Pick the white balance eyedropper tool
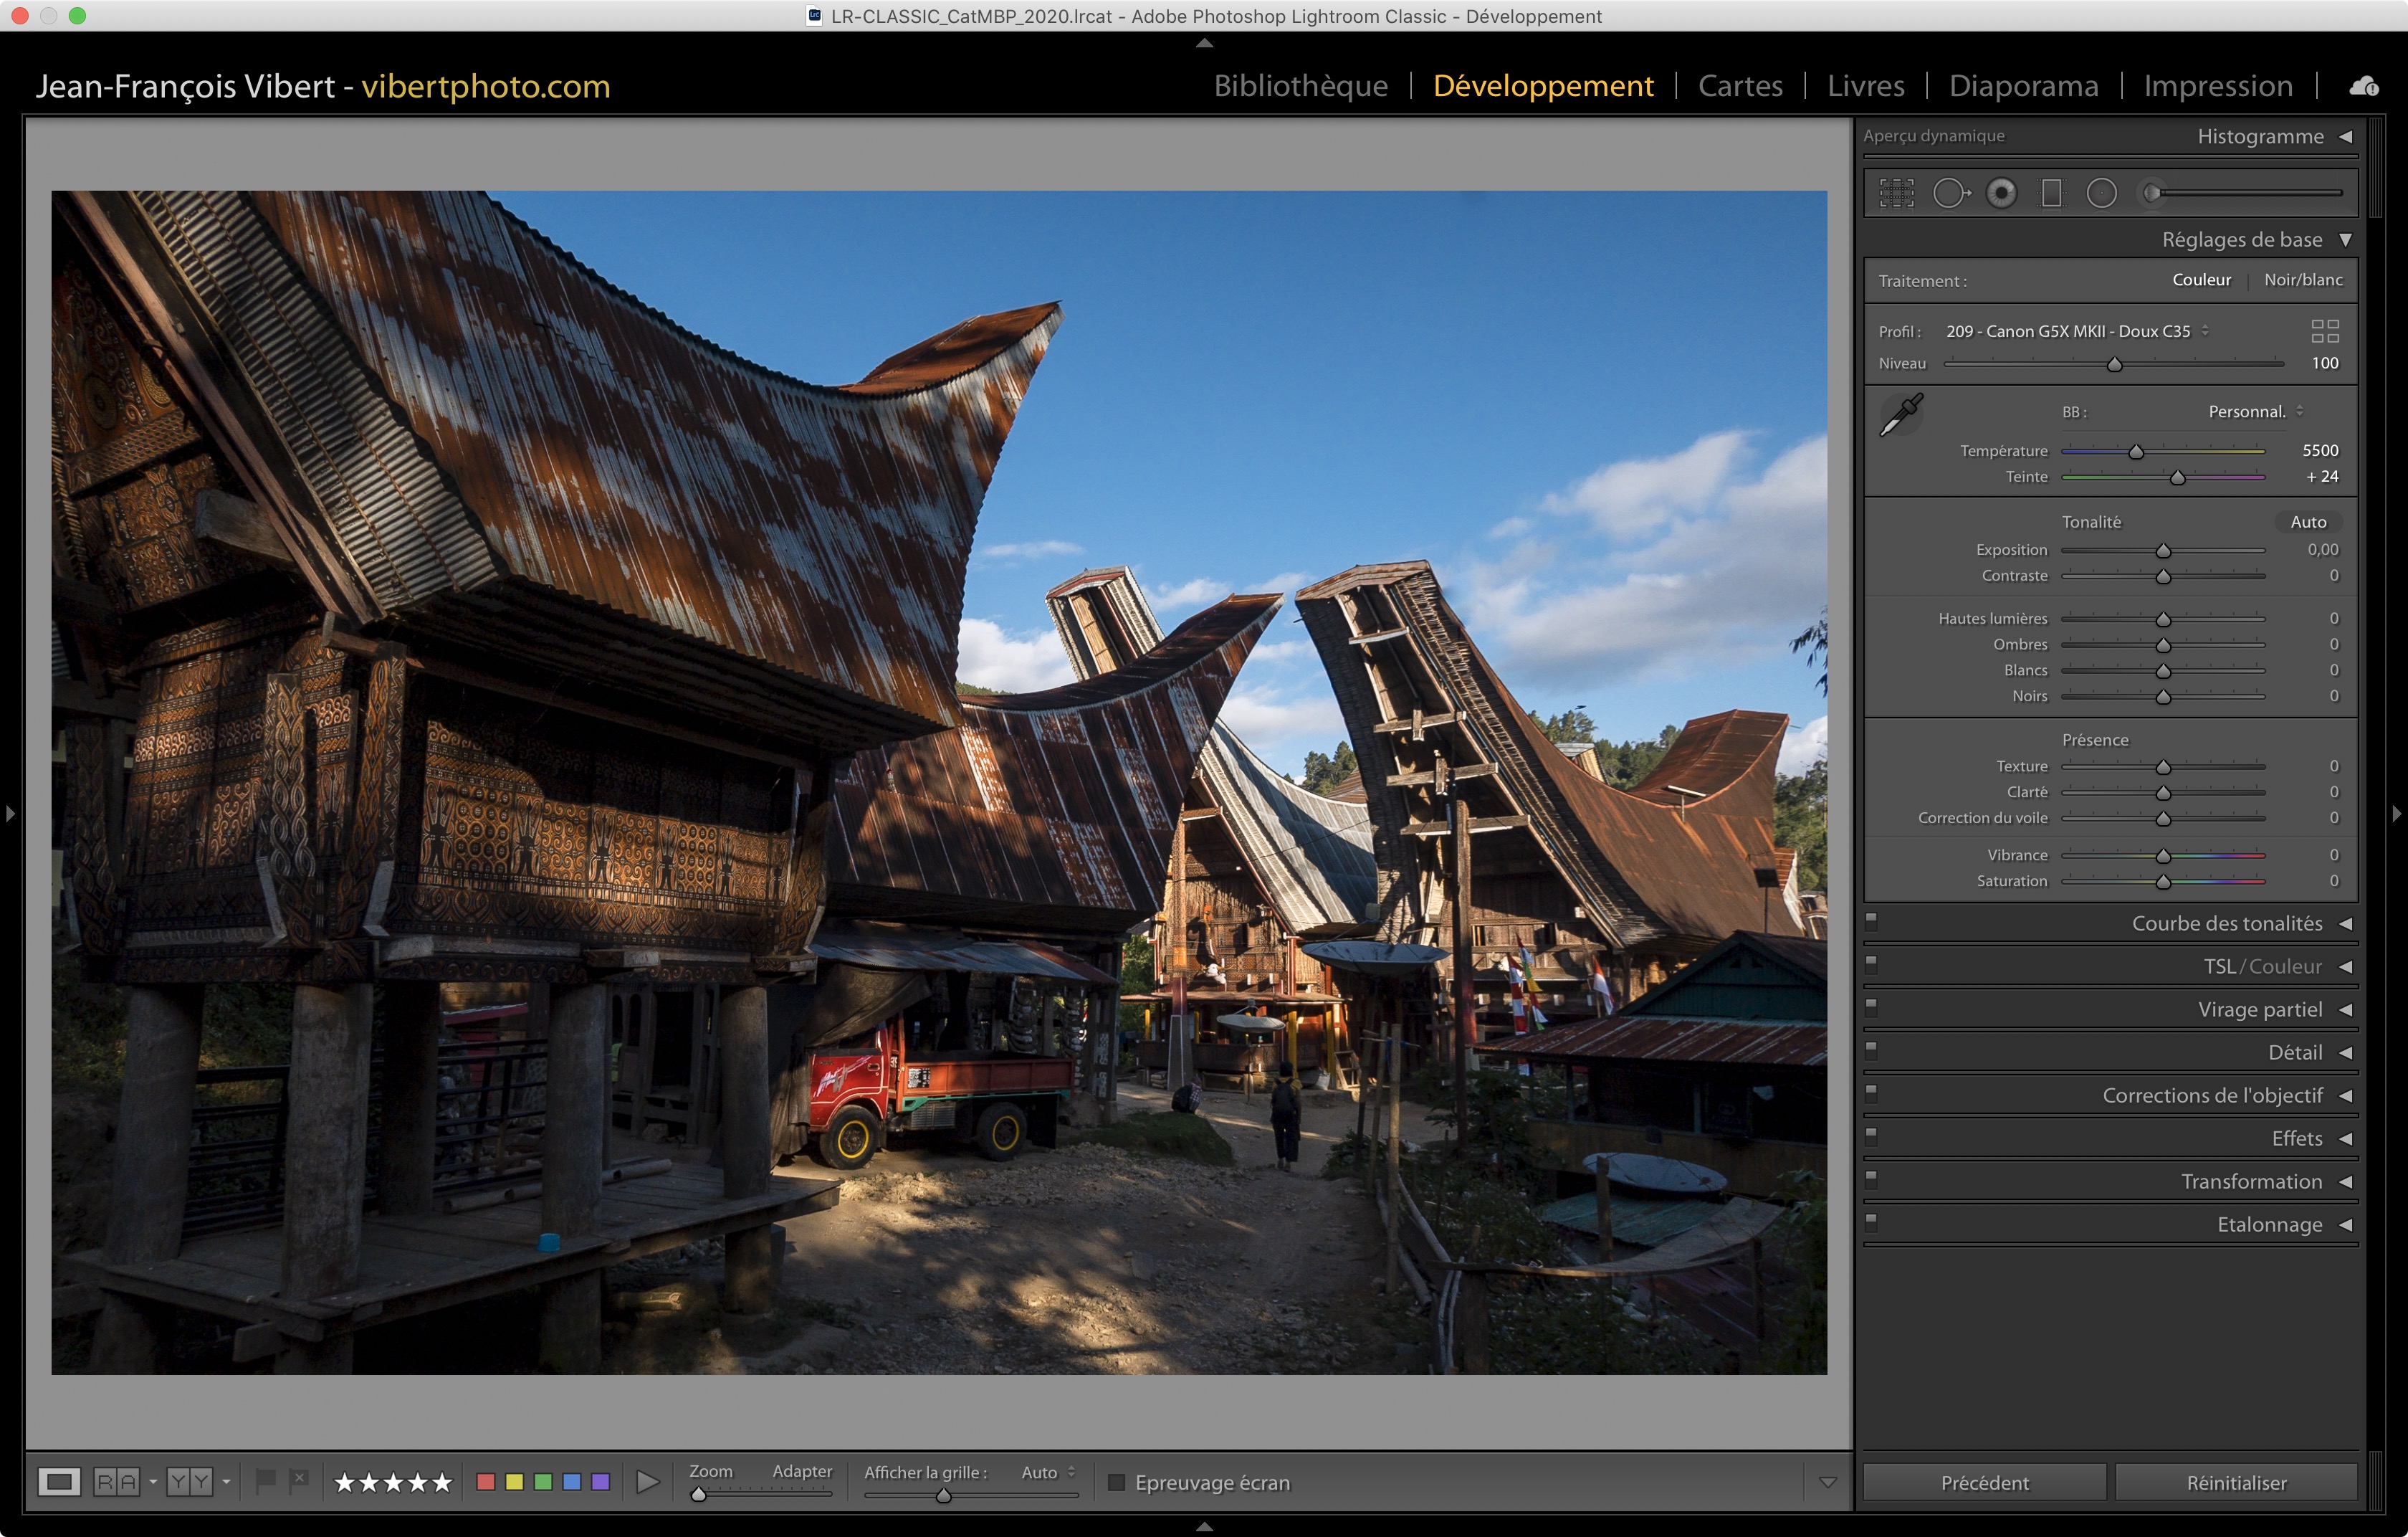The image size is (2408, 1537). pos(1901,414)
